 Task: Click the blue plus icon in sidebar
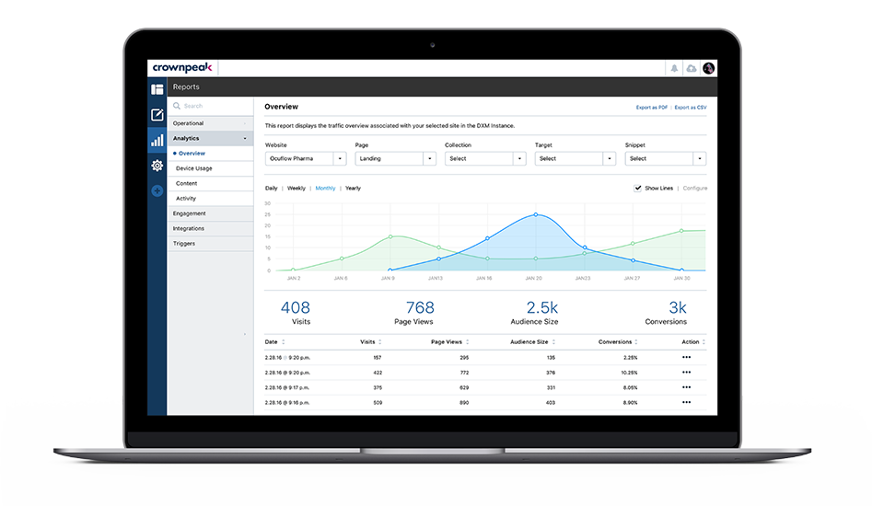(x=157, y=191)
